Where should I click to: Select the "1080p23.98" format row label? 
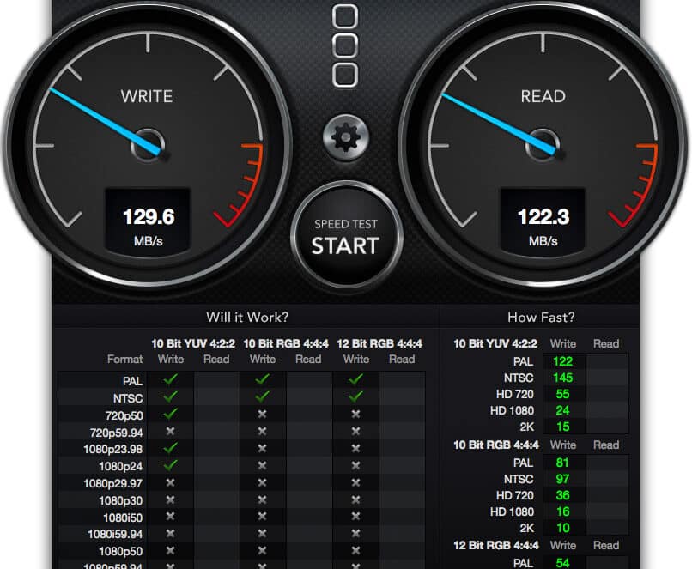point(113,449)
